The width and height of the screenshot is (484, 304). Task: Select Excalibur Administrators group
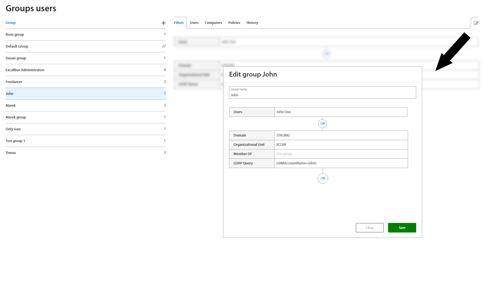(25, 70)
